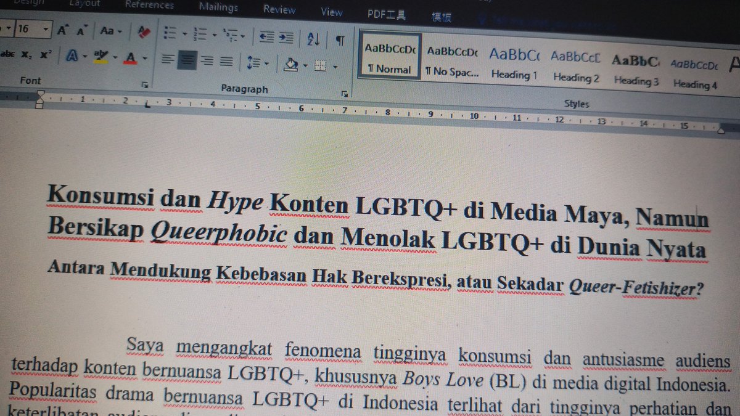The height and width of the screenshot is (416, 740).
Task: Apply paragraph shading paint bucket
Action: click(x=292, y=64)
